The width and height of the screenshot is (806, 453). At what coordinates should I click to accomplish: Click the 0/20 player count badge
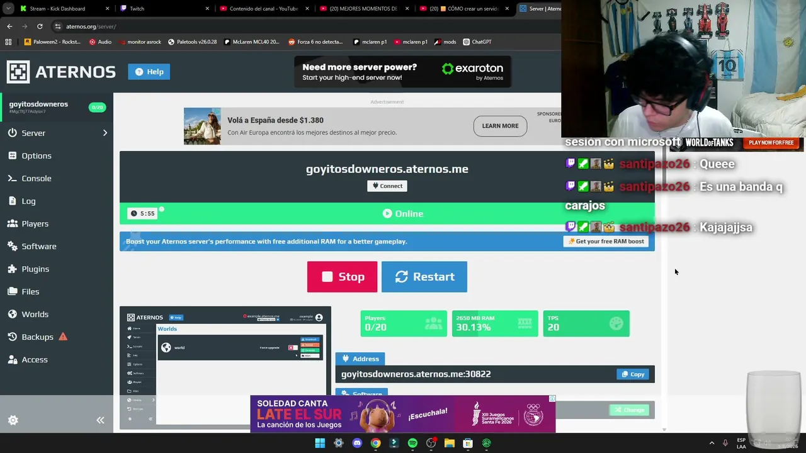(97, 108)
